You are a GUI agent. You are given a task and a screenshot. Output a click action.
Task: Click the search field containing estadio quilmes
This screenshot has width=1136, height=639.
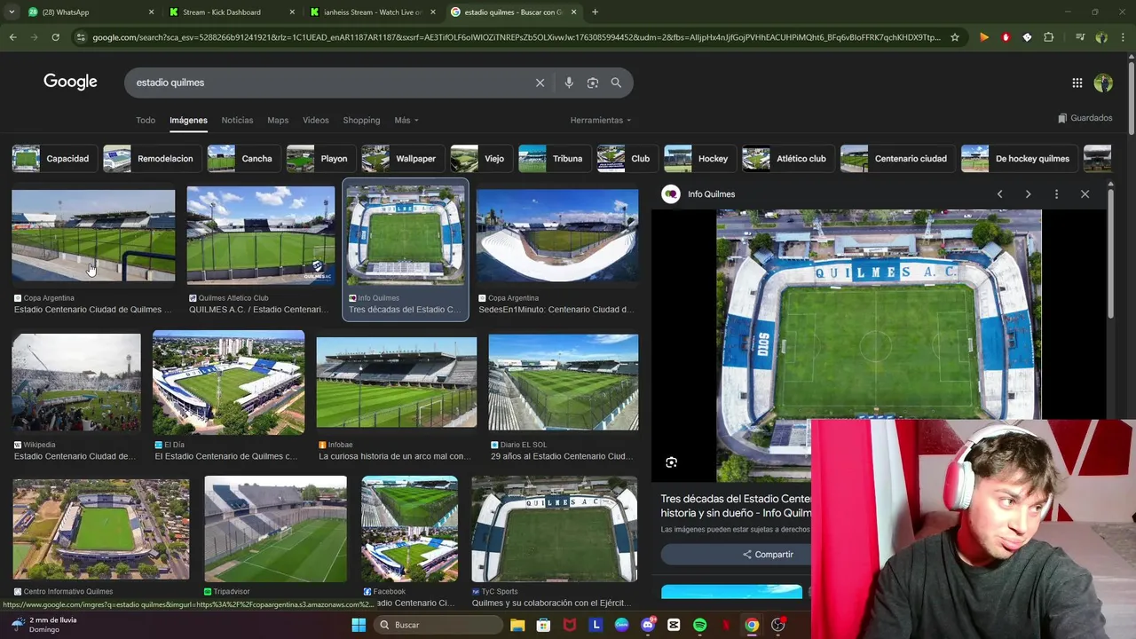pyautogui.click(x=328, y=83)
